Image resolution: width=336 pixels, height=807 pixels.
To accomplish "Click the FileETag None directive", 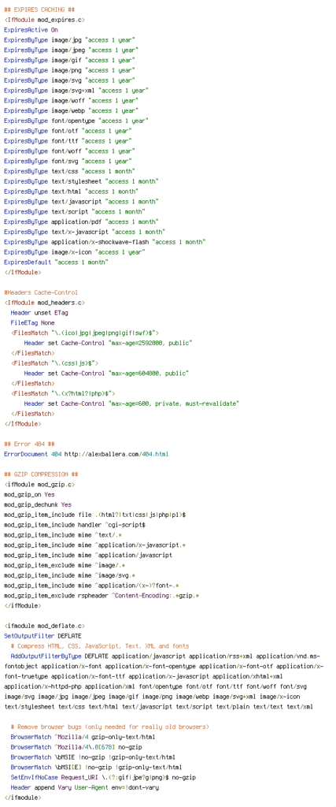I will point(32,322).
